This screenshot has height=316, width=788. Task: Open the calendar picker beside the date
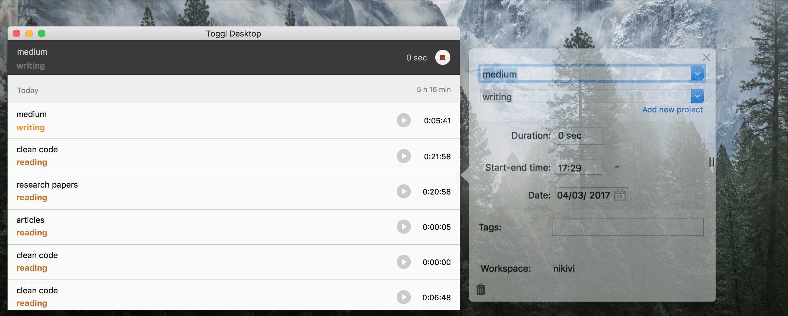click(620, 195)
